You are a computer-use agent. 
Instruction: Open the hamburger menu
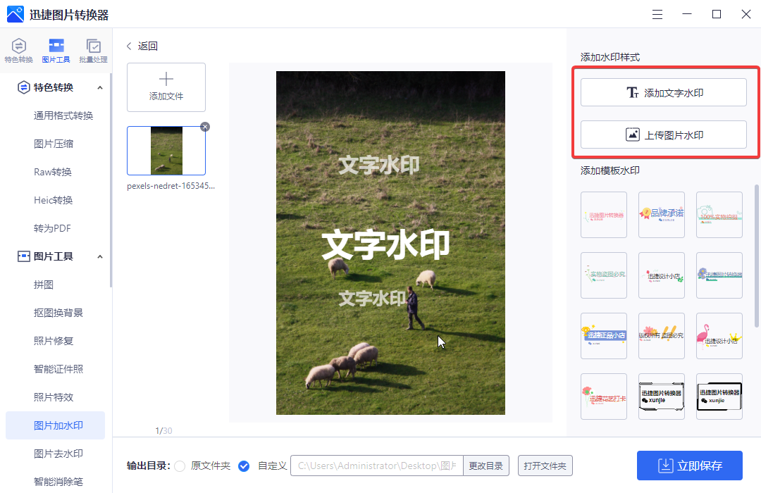tap(657, 14)
